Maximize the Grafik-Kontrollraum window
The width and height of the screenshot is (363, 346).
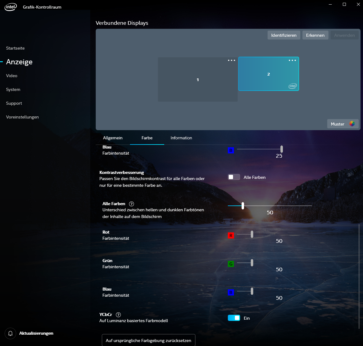tap(344, 4)
